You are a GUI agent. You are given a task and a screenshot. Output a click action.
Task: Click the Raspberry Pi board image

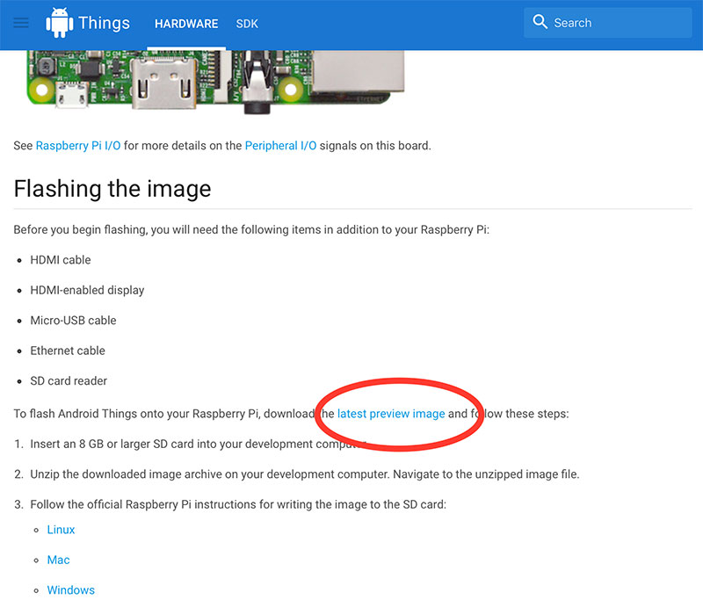coord(211,83)
